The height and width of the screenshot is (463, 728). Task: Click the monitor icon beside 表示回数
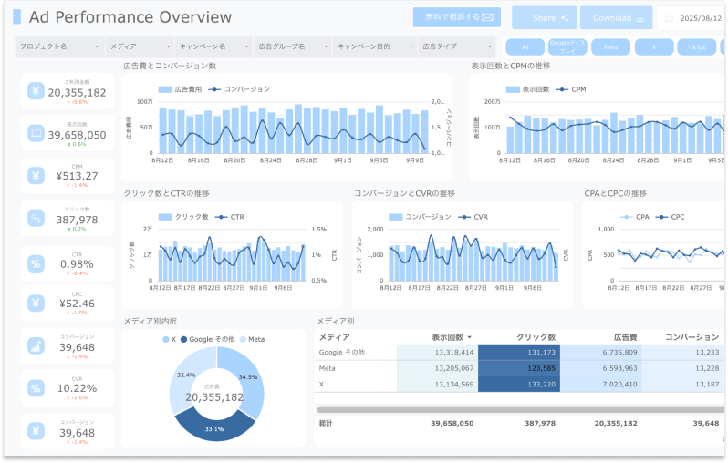[36, 133]
